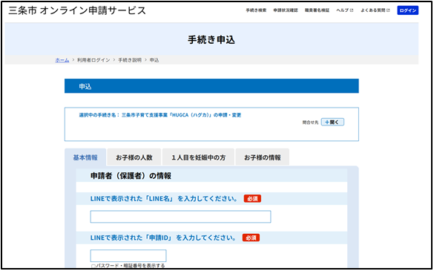Click the 申請者(保護者)の情報 heading
Image resolution: width=434 pixels, height=271 pixels.
pos(131,176)
